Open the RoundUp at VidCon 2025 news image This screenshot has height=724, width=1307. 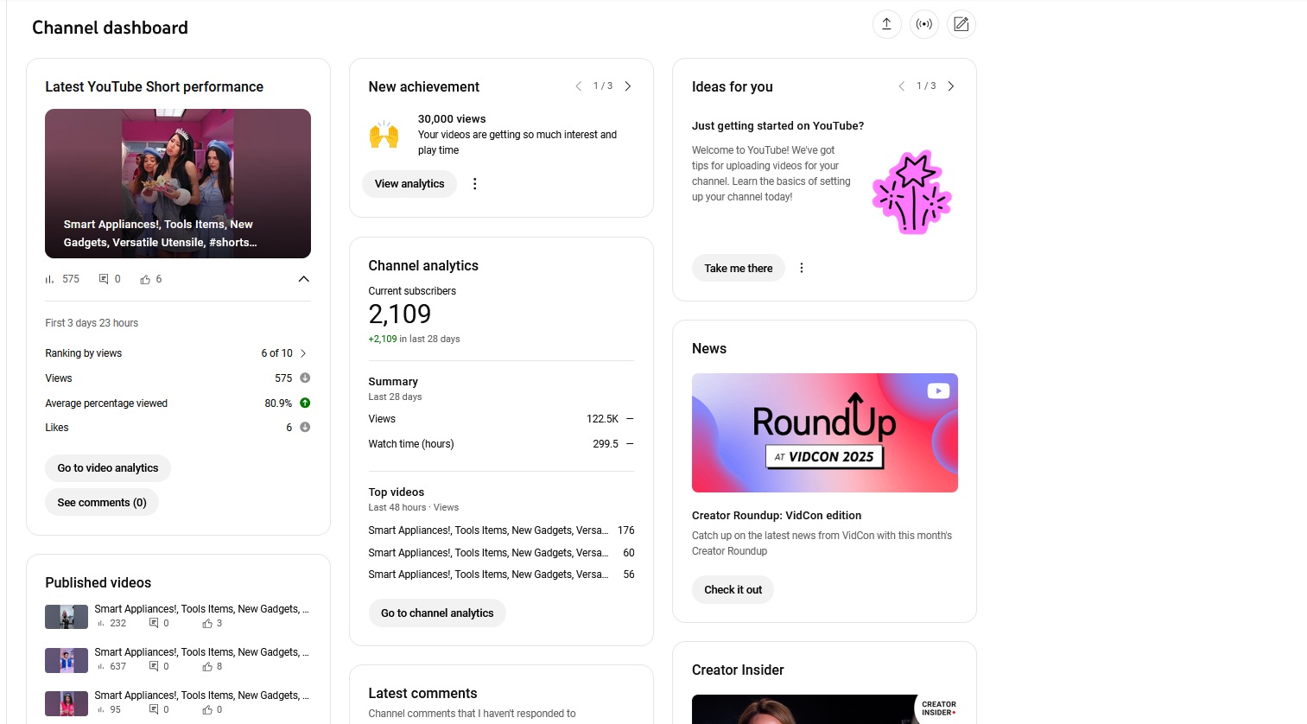click(x=825, y=433)
